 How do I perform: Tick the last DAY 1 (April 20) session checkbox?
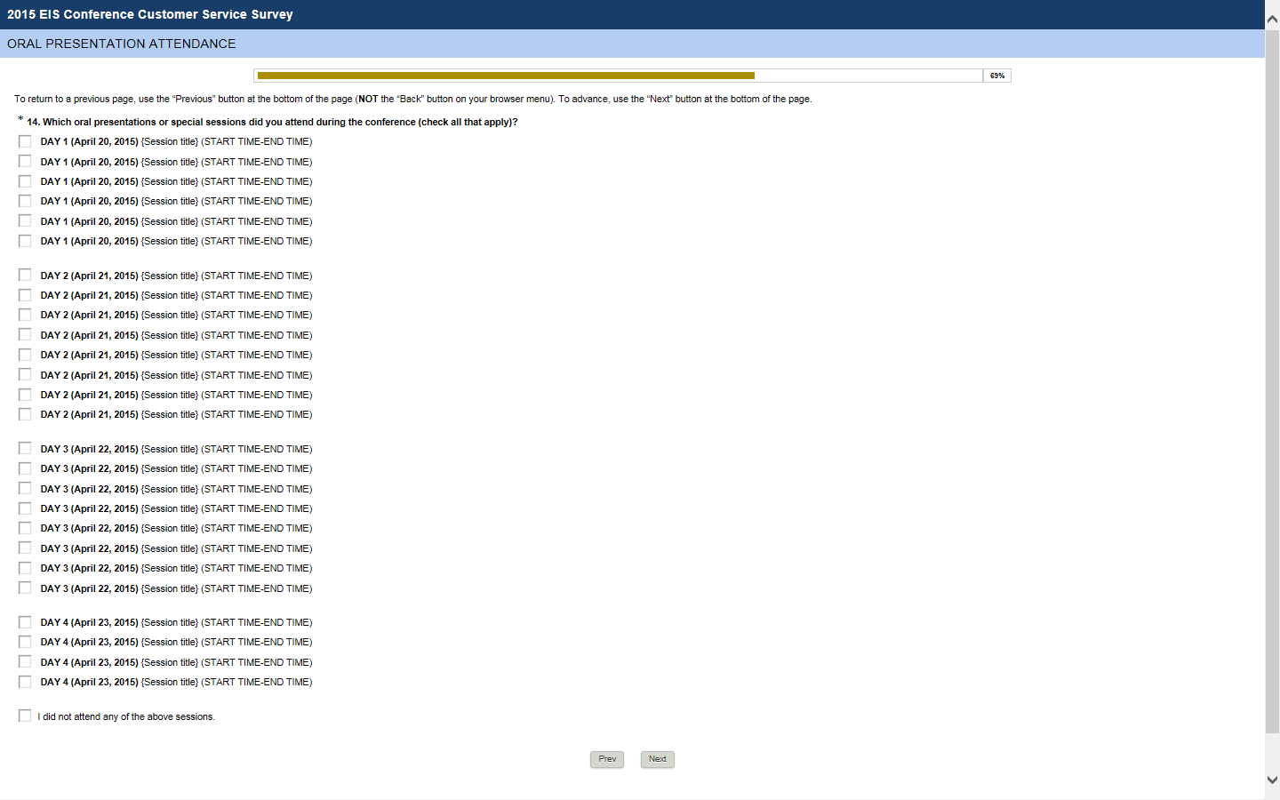pos(25,241)
